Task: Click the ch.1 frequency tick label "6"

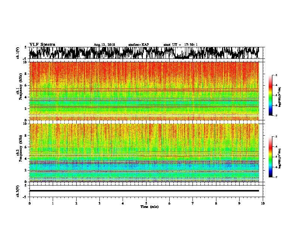Action: 26,85
